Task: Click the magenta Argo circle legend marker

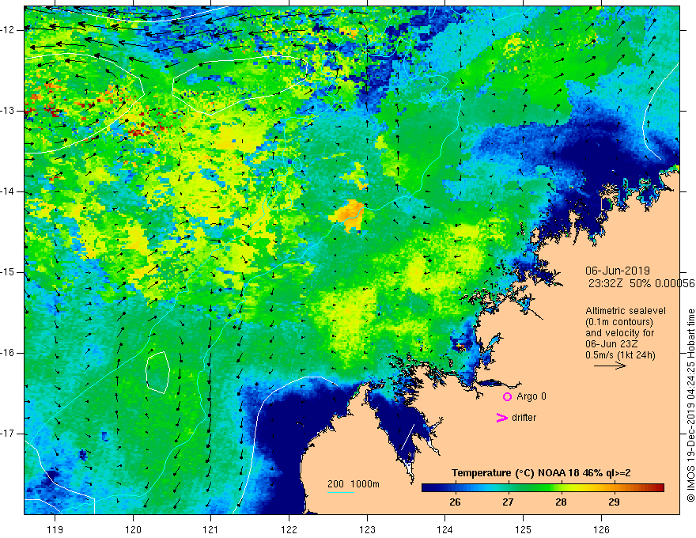Action: tap(507, 396)
